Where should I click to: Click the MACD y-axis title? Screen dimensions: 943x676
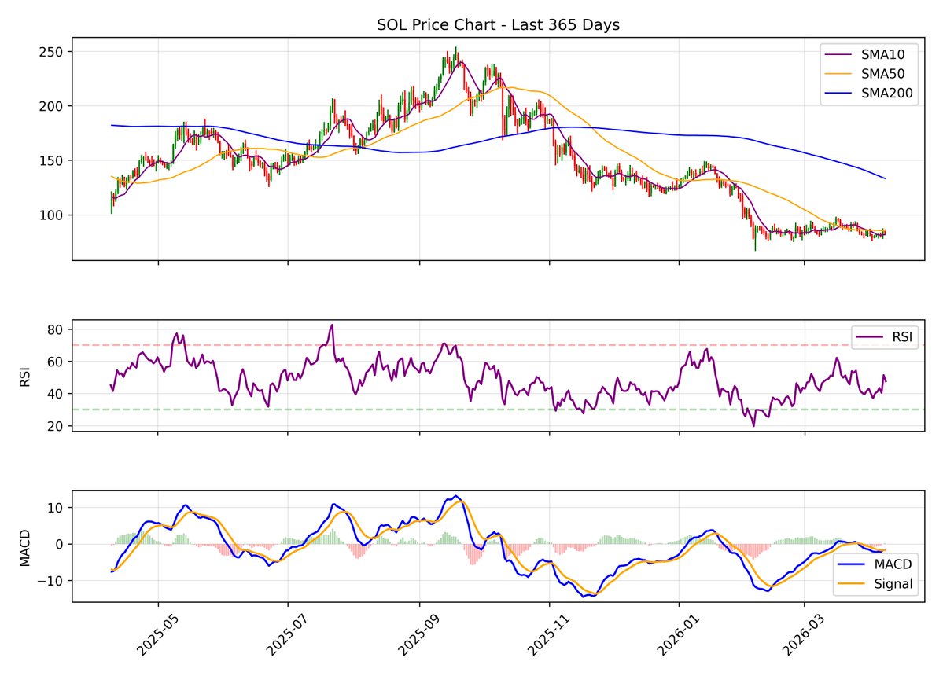(24, 547)
